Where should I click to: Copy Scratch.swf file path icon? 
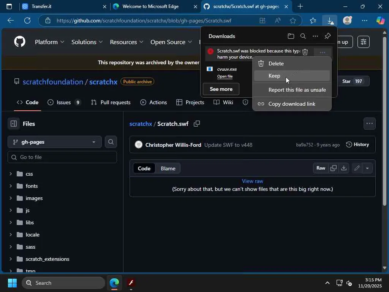197,124
